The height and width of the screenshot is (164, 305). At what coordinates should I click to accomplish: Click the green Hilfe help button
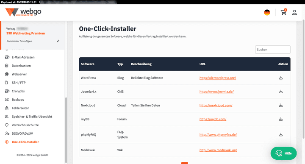point(283,153)
